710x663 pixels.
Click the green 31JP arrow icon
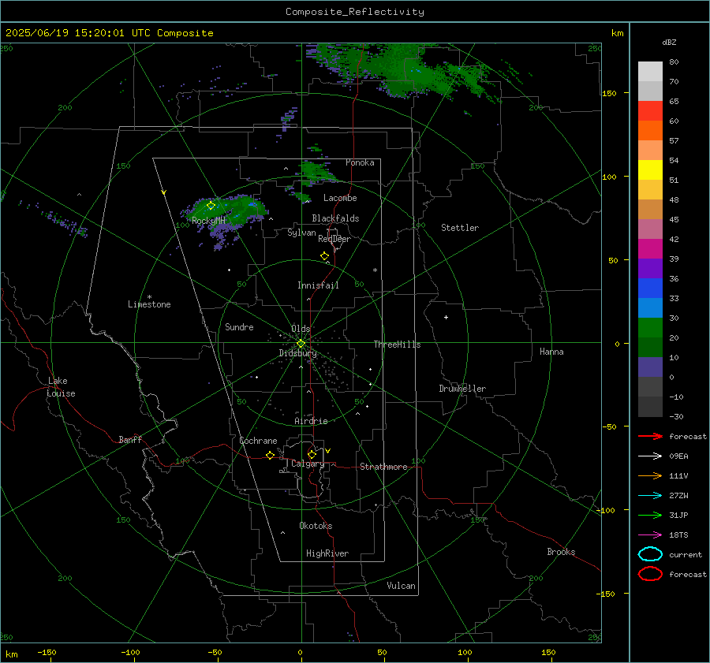(650, 515)
